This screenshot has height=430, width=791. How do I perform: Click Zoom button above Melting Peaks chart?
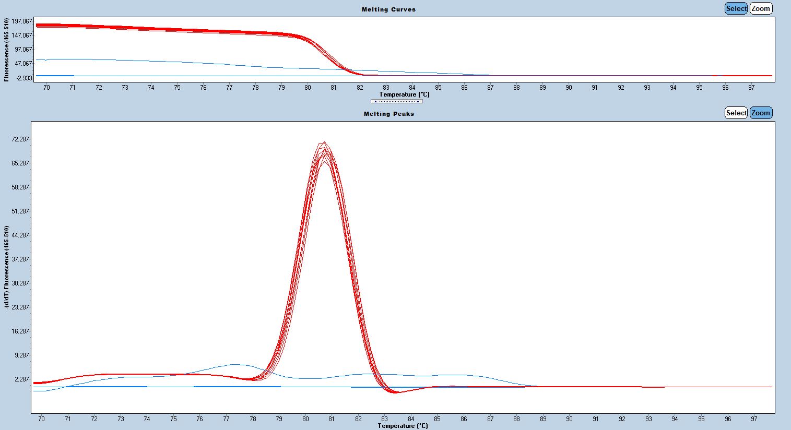coord(760,113)
